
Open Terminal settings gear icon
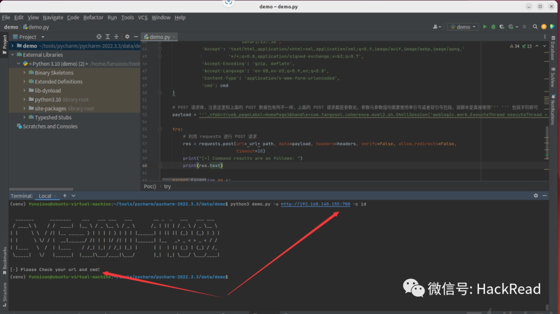(x=536, y=196)
